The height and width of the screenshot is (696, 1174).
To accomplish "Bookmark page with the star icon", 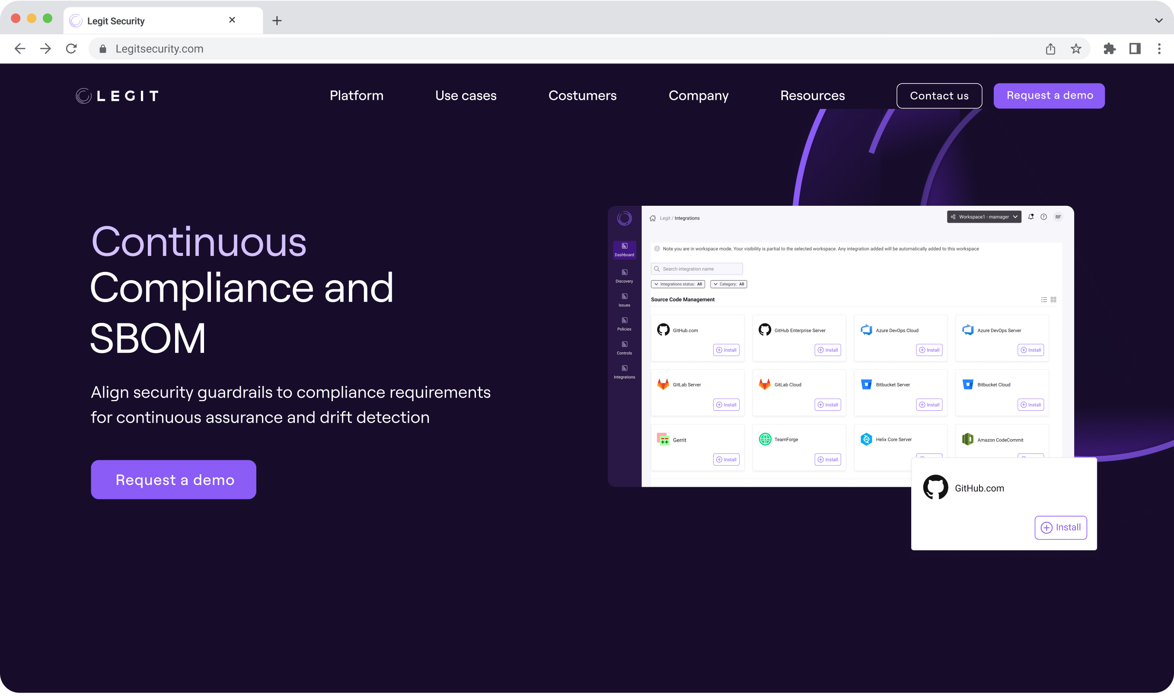I will click(1075, 49).
